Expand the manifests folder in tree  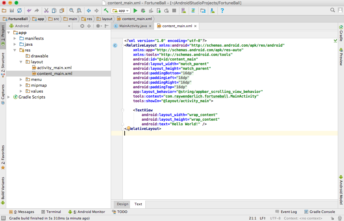click(15, 39)
